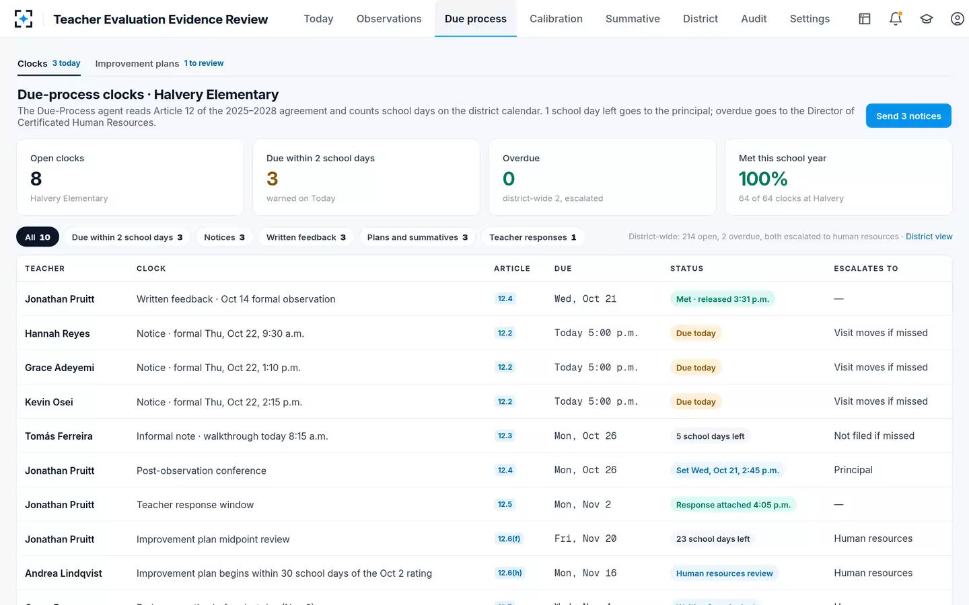Click the Escalates To column header
This screenshot has width=969, height=605.
[866, 268]
